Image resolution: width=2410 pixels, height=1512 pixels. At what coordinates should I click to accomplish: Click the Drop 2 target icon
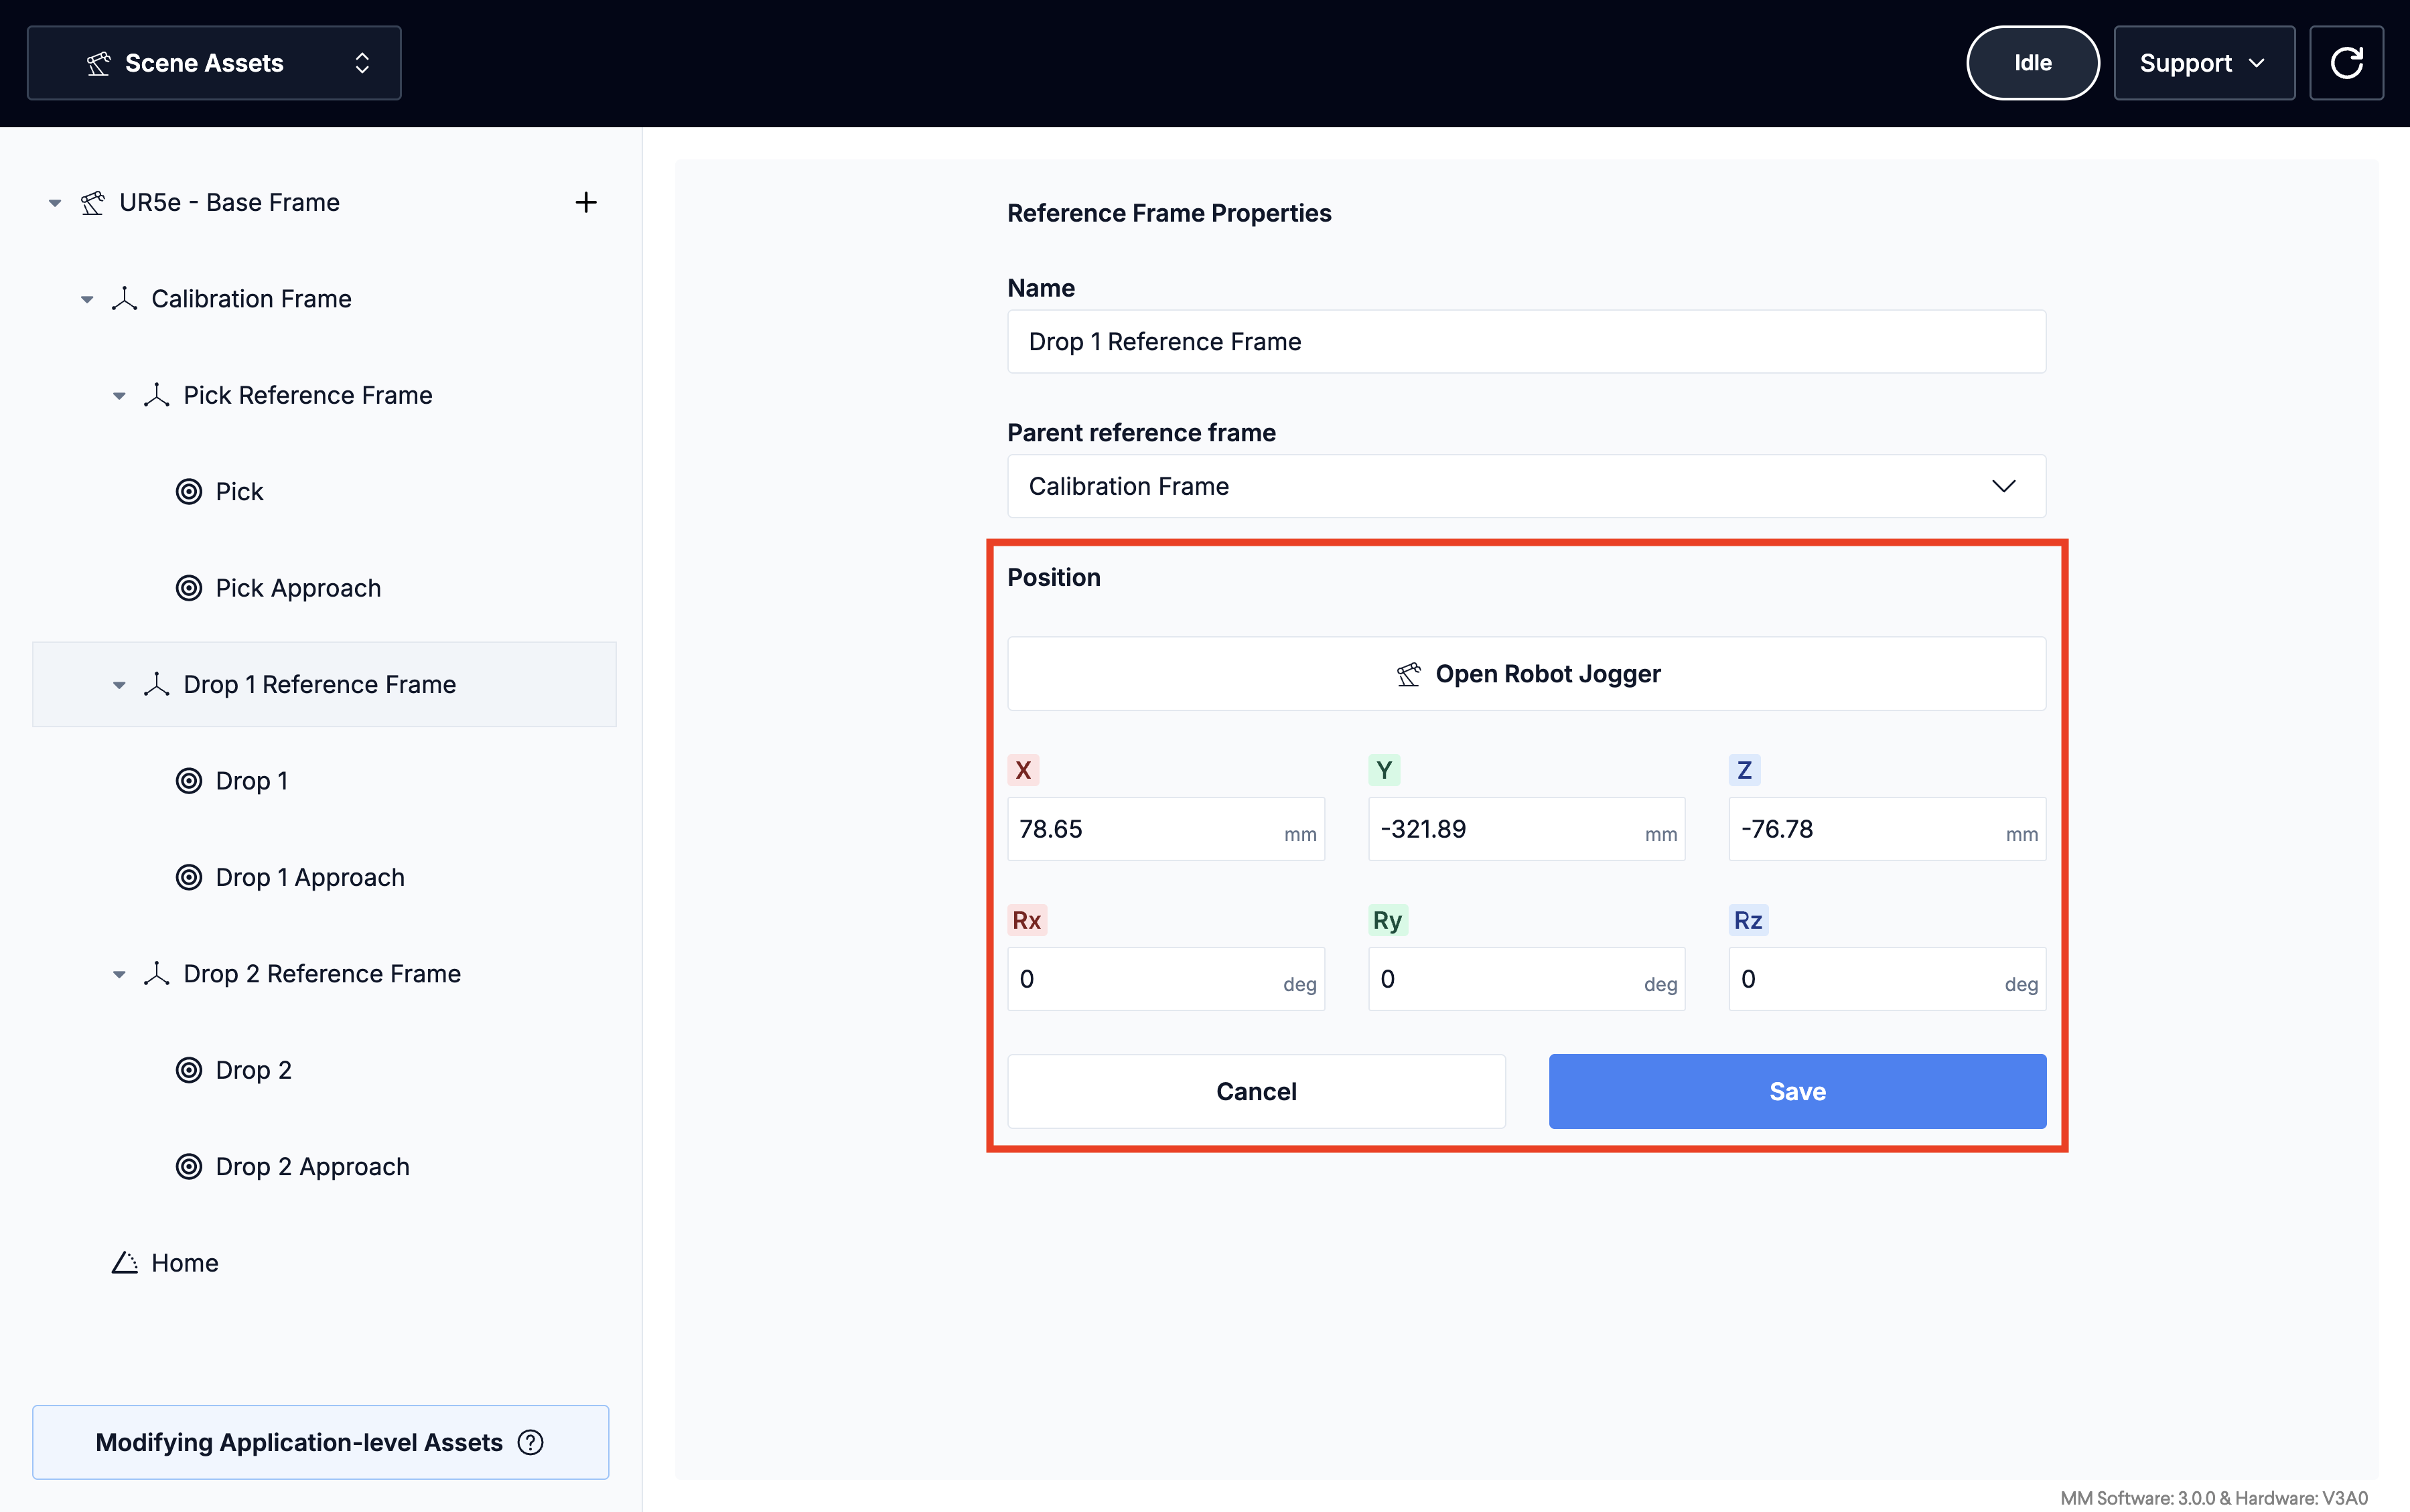point(189,1070)
